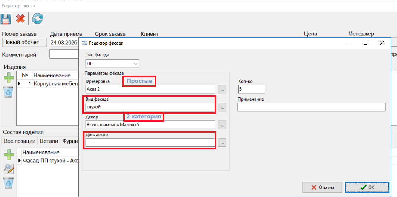The image size is (397, 197).
Task: Click the red X delete icon in toolbar
Action: pyautogui.click(x=20, y=19)
